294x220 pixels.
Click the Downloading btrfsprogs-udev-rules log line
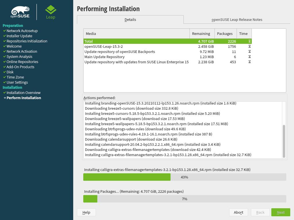pyautogui.click(x=135, y=129)
